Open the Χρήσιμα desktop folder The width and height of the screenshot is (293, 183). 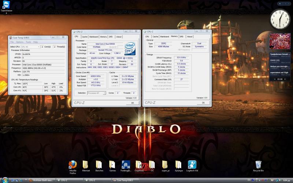tap(178, 166)
